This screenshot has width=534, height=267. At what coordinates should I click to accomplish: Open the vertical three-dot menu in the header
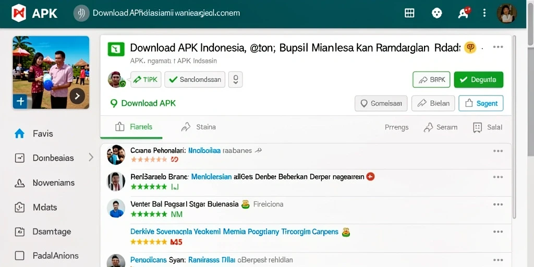pyautogui.click(x=484, y=13)
